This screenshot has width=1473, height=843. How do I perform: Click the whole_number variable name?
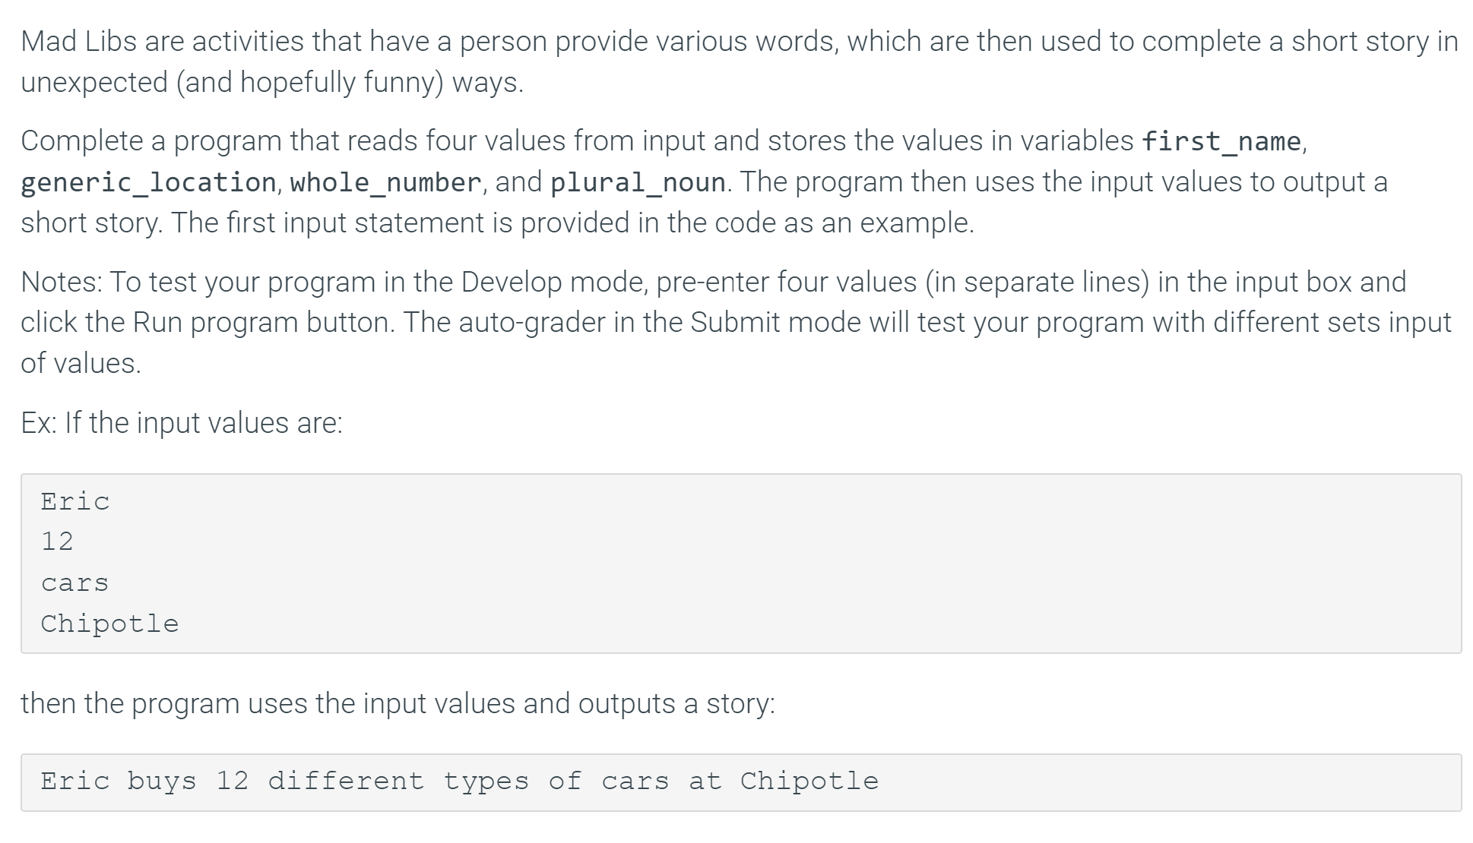pos(385,182)
